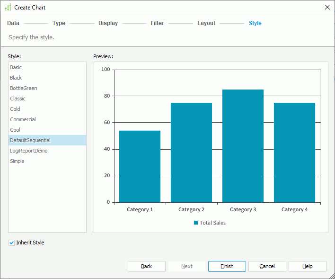Pick the BottleGreen style

24,88
